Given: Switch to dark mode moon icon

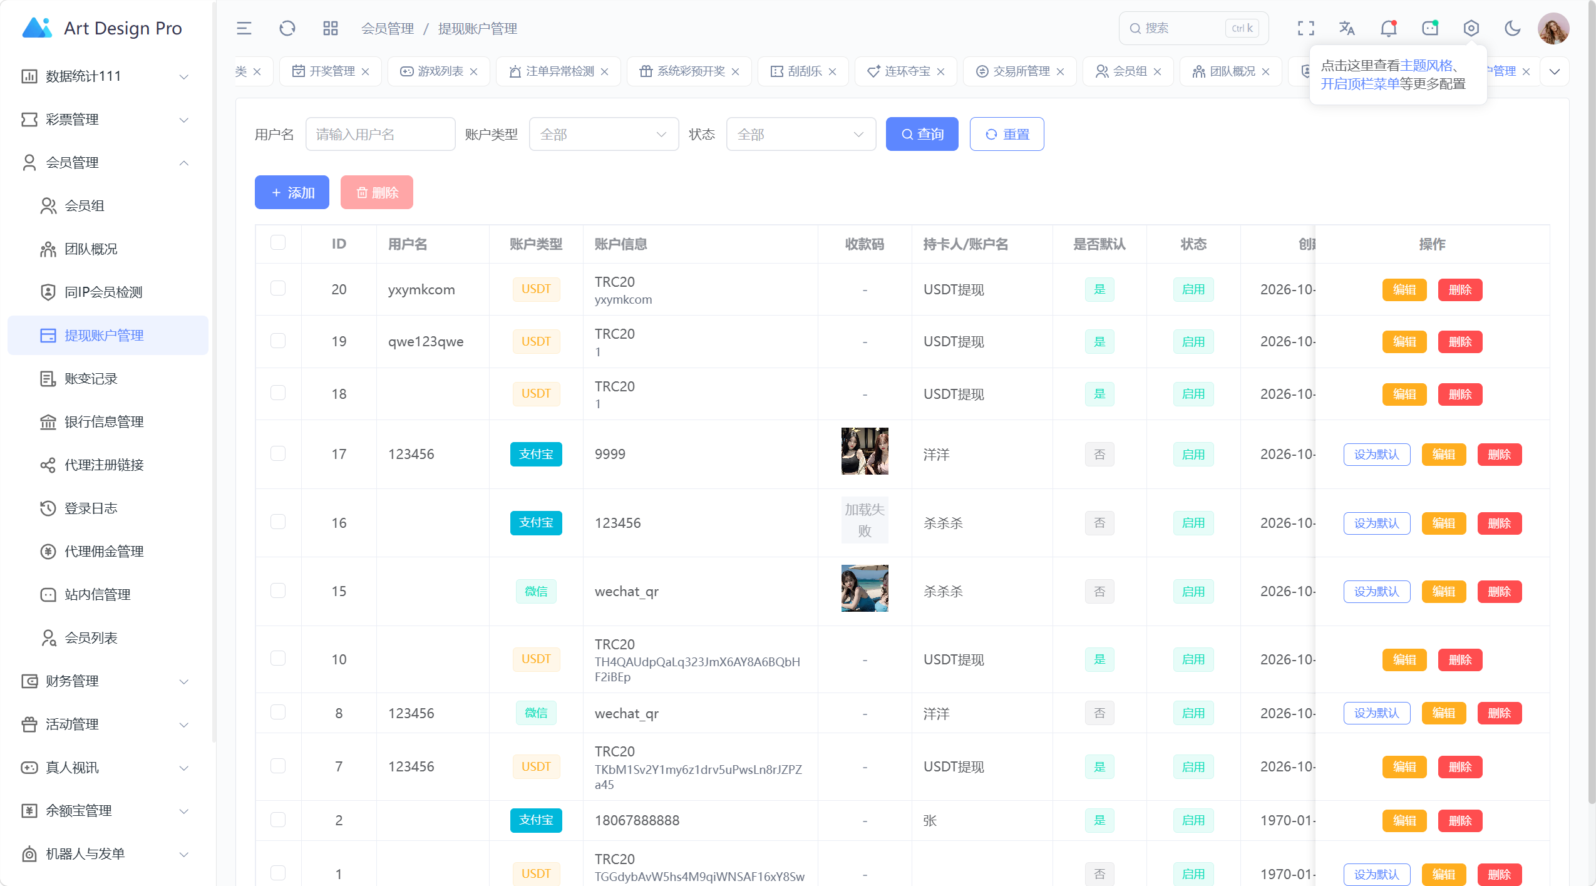Looking at the screenshot, I should tap(1512, 28).
